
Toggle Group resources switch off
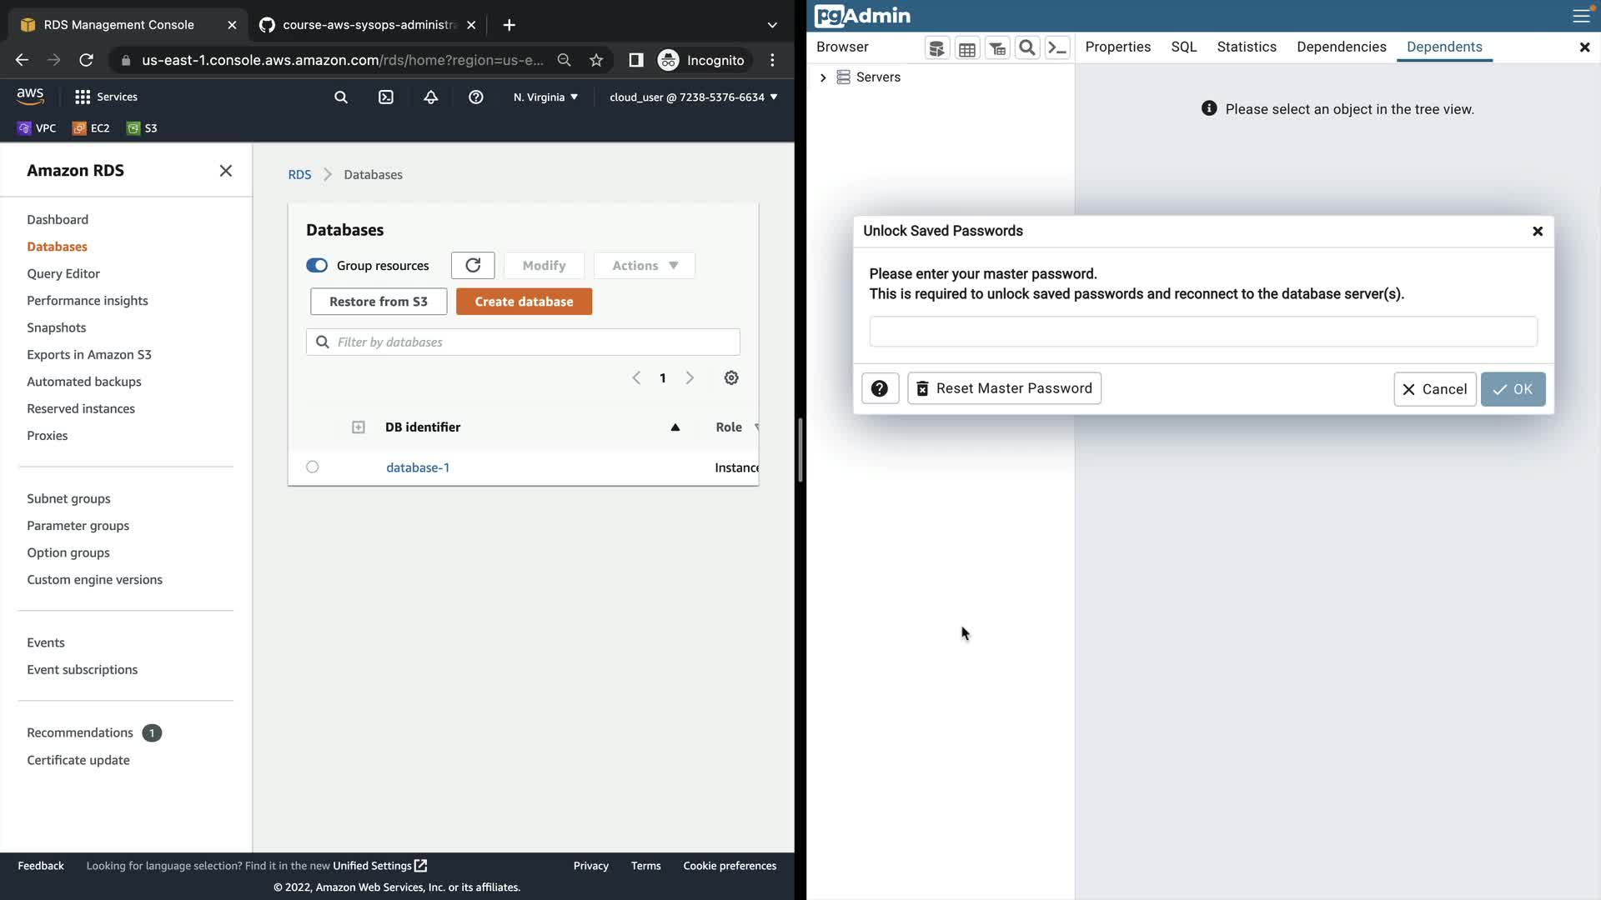[317, 266]
